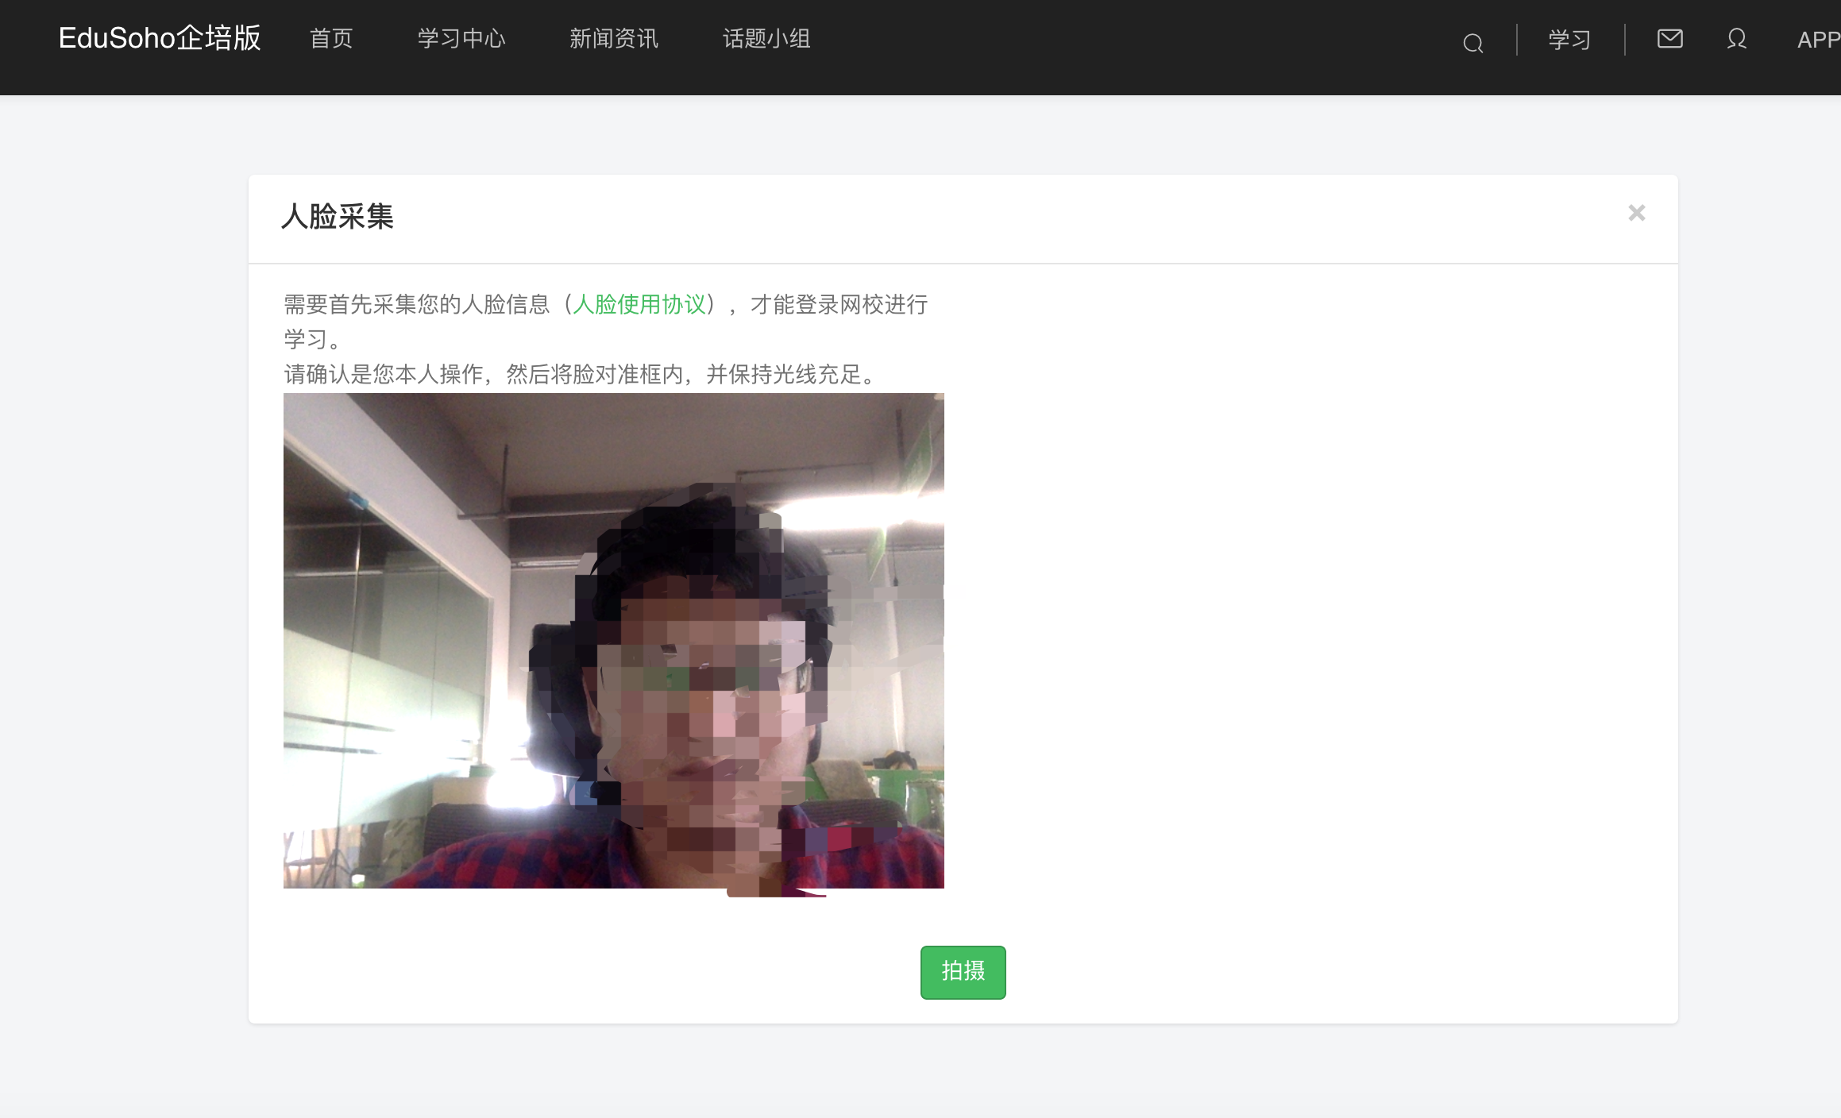Open the APP link in header
This screenshot has width=1841, height=1118.
[1817, 40]
